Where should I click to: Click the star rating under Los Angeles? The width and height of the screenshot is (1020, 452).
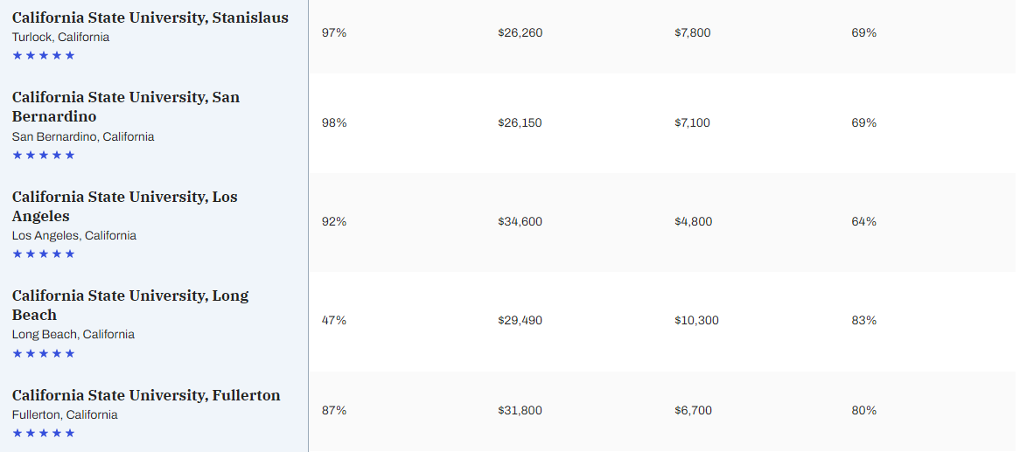pyautogui.click(x=44, y=254)
